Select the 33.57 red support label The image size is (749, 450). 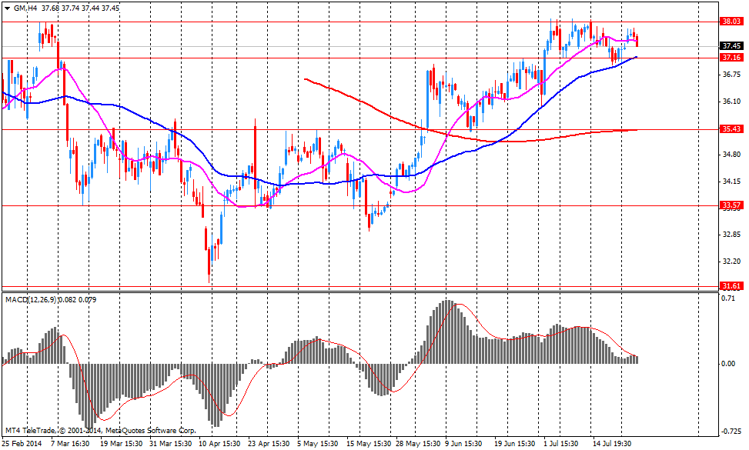point(731,205)
